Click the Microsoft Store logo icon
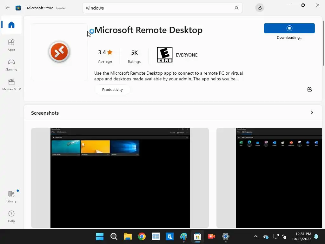 tap(18, 8)
